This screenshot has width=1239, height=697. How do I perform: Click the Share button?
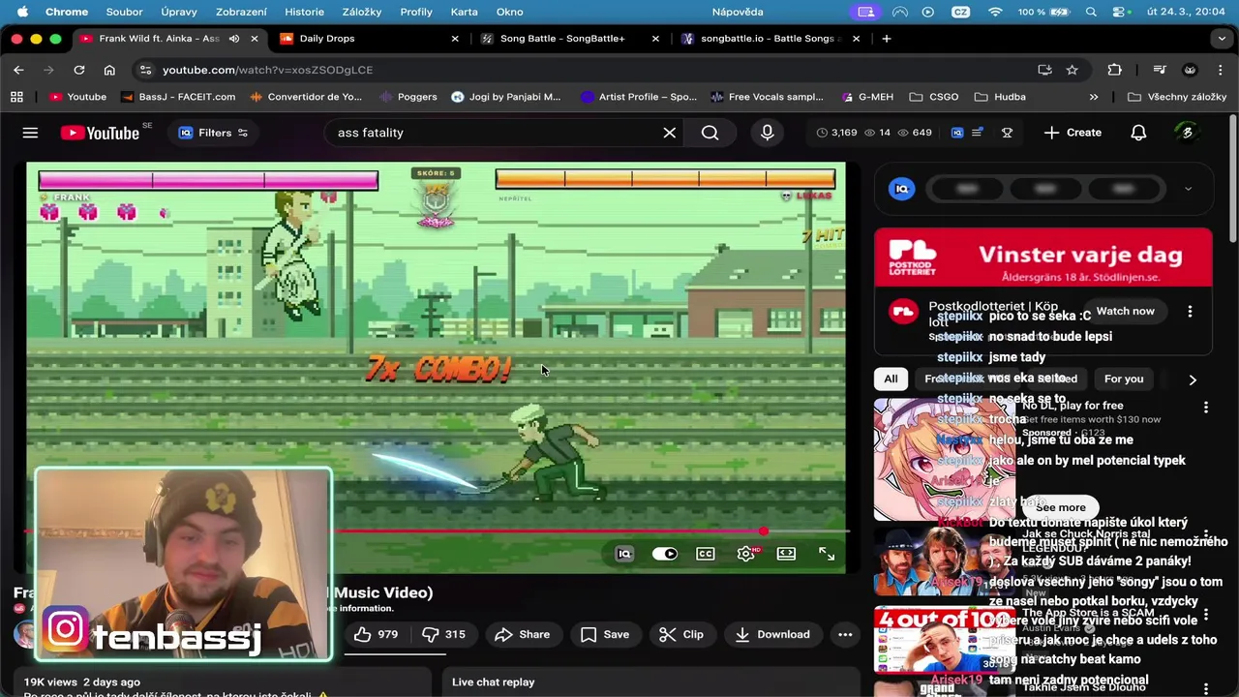(522, 634)
